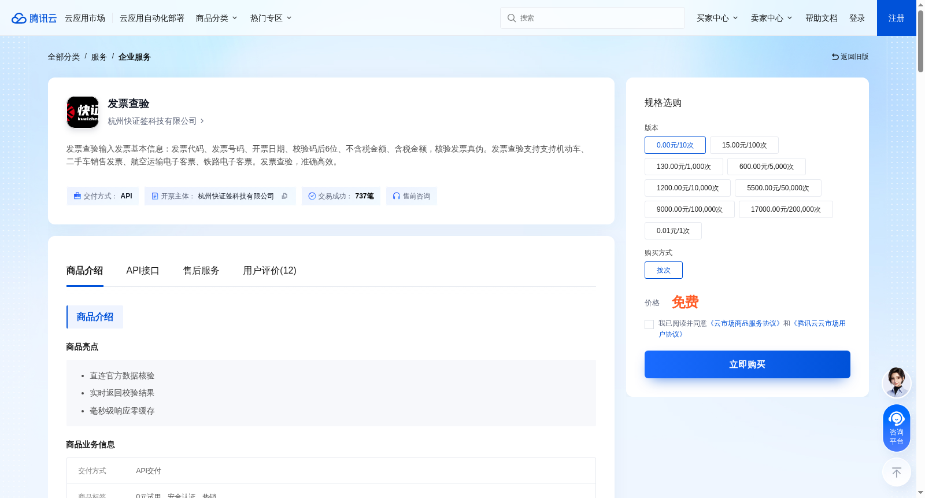Select the 600.00元/5,000次 version option
Viewport: 925px width, 498px height.
767,167
